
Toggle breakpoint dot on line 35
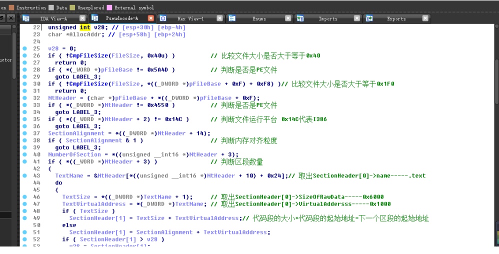click(x=25, y=119)
